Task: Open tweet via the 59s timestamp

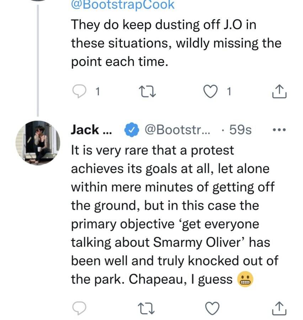Action: pos(240,129)
